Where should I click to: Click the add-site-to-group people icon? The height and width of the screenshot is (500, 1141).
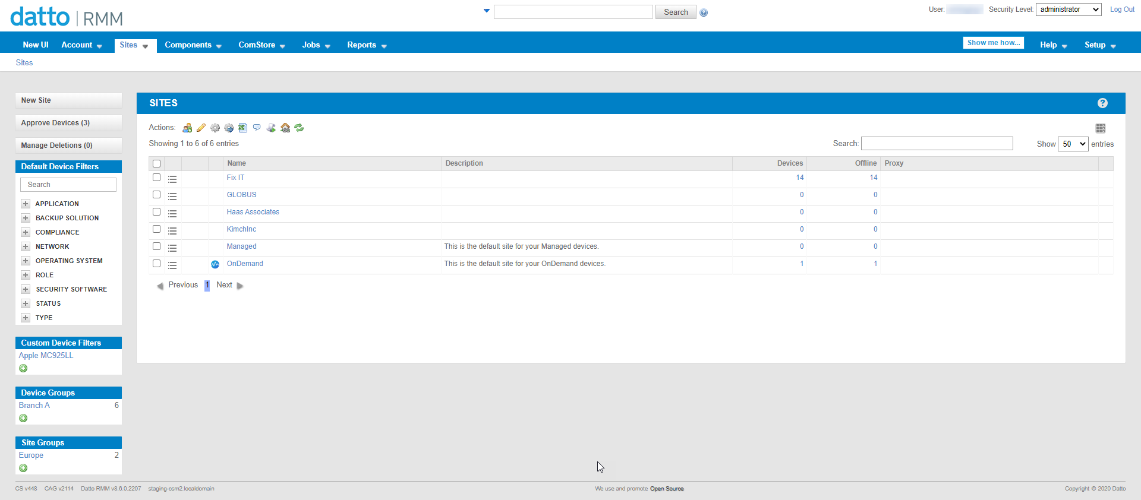click(187, 128)
